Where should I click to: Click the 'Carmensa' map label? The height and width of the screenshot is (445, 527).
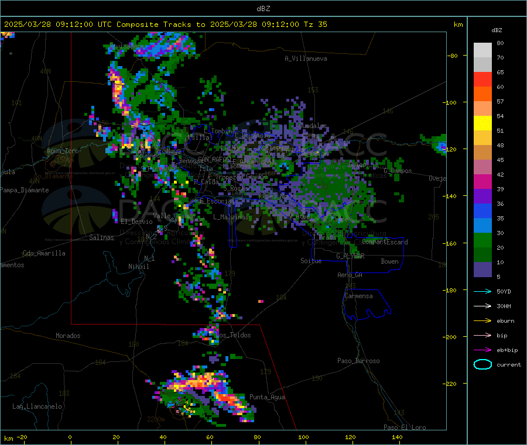(358, 296)
